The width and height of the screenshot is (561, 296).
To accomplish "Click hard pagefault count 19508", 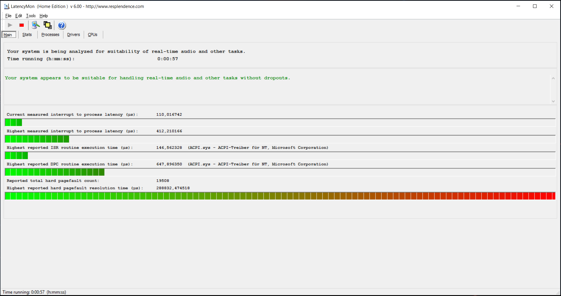I will point(163,181).
